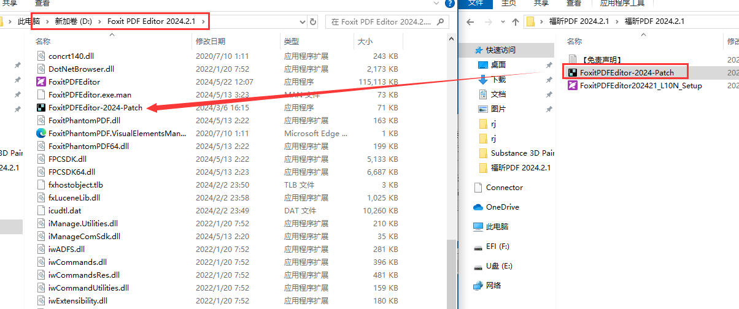Screen dimensions: 739x309
Task: Select FoxitPDFEditor-2024-Patch icon in left window
Action: (41, 107)
